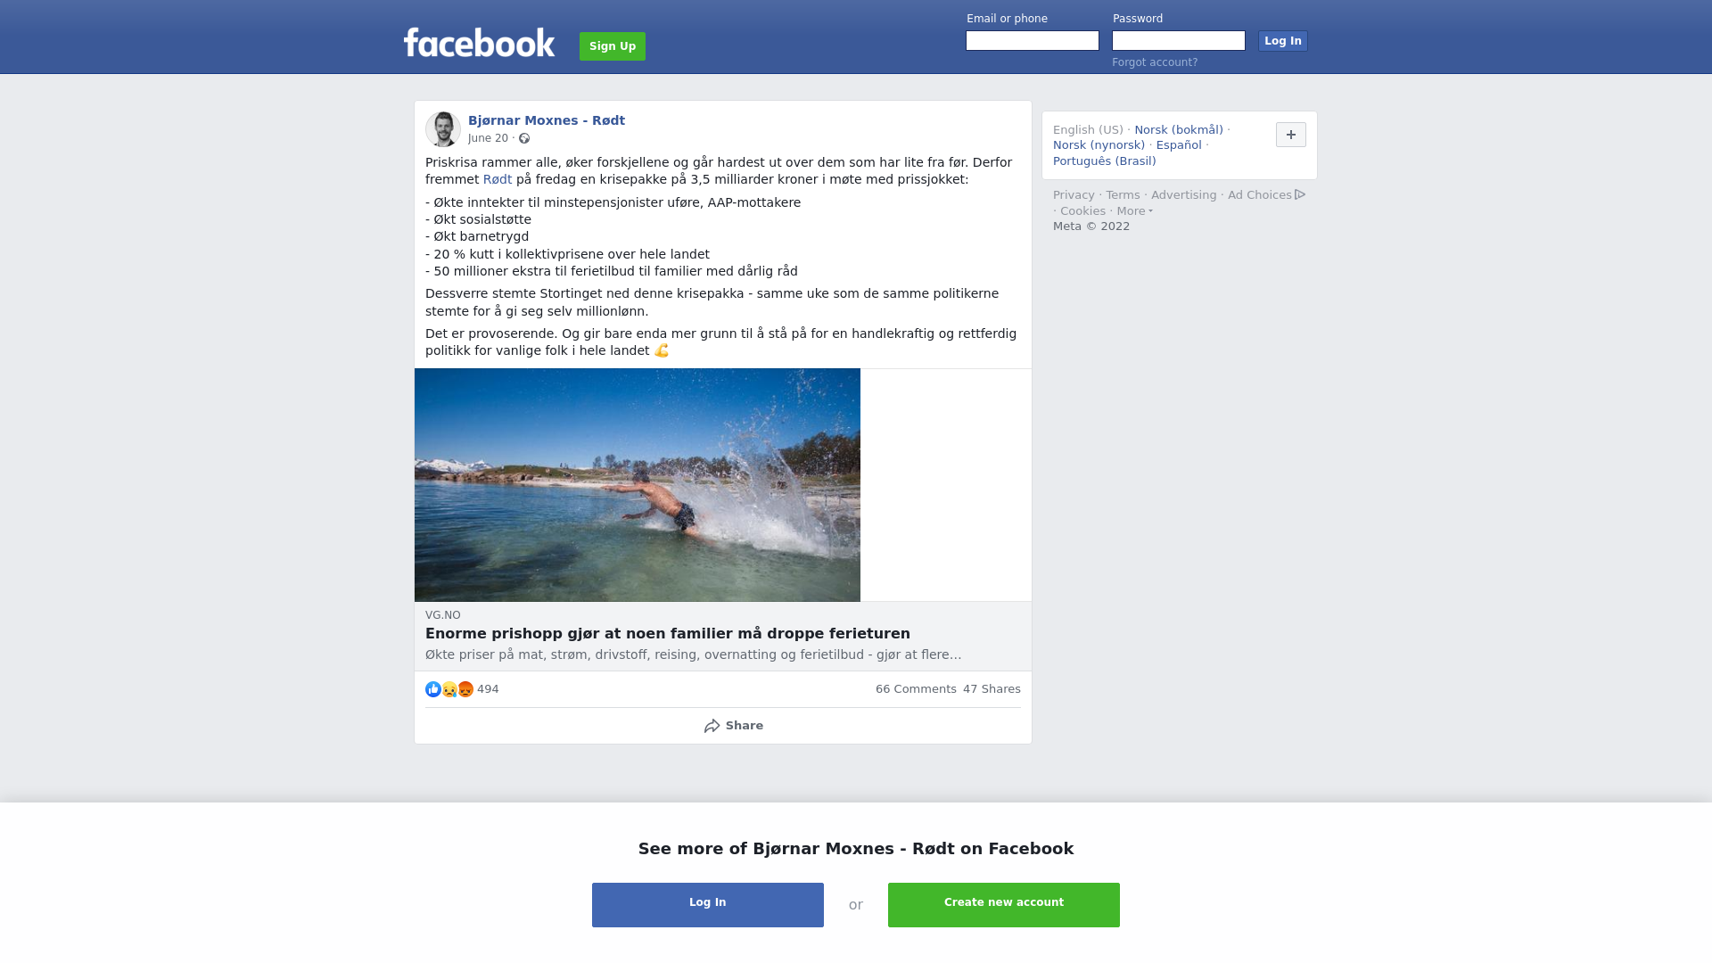Click the green Sign Up button
Viewport: 1712px width, 963px height.
tap(613, 46)
